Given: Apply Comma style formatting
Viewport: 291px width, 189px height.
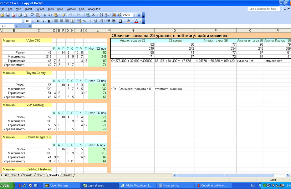Looking at the screenshot, I should (x=90, y=21).
